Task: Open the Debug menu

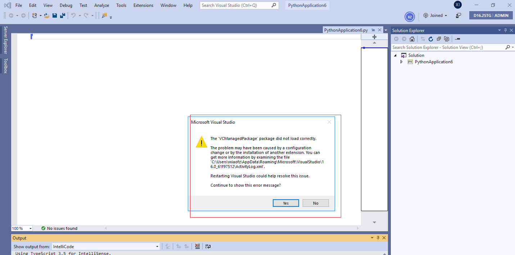Action: coord(66,5)
